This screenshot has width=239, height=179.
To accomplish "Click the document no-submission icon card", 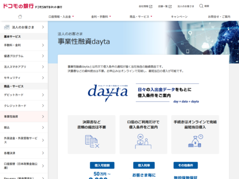I will [92, 141].
